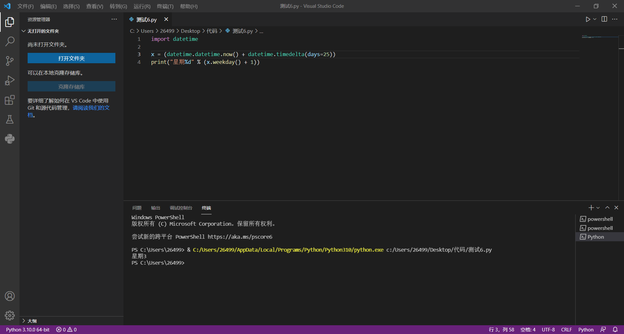The image size is (624, 334).
Task: Open the breadcrumb trailing ellipsis symbol
Action: [x=261, y=31]
